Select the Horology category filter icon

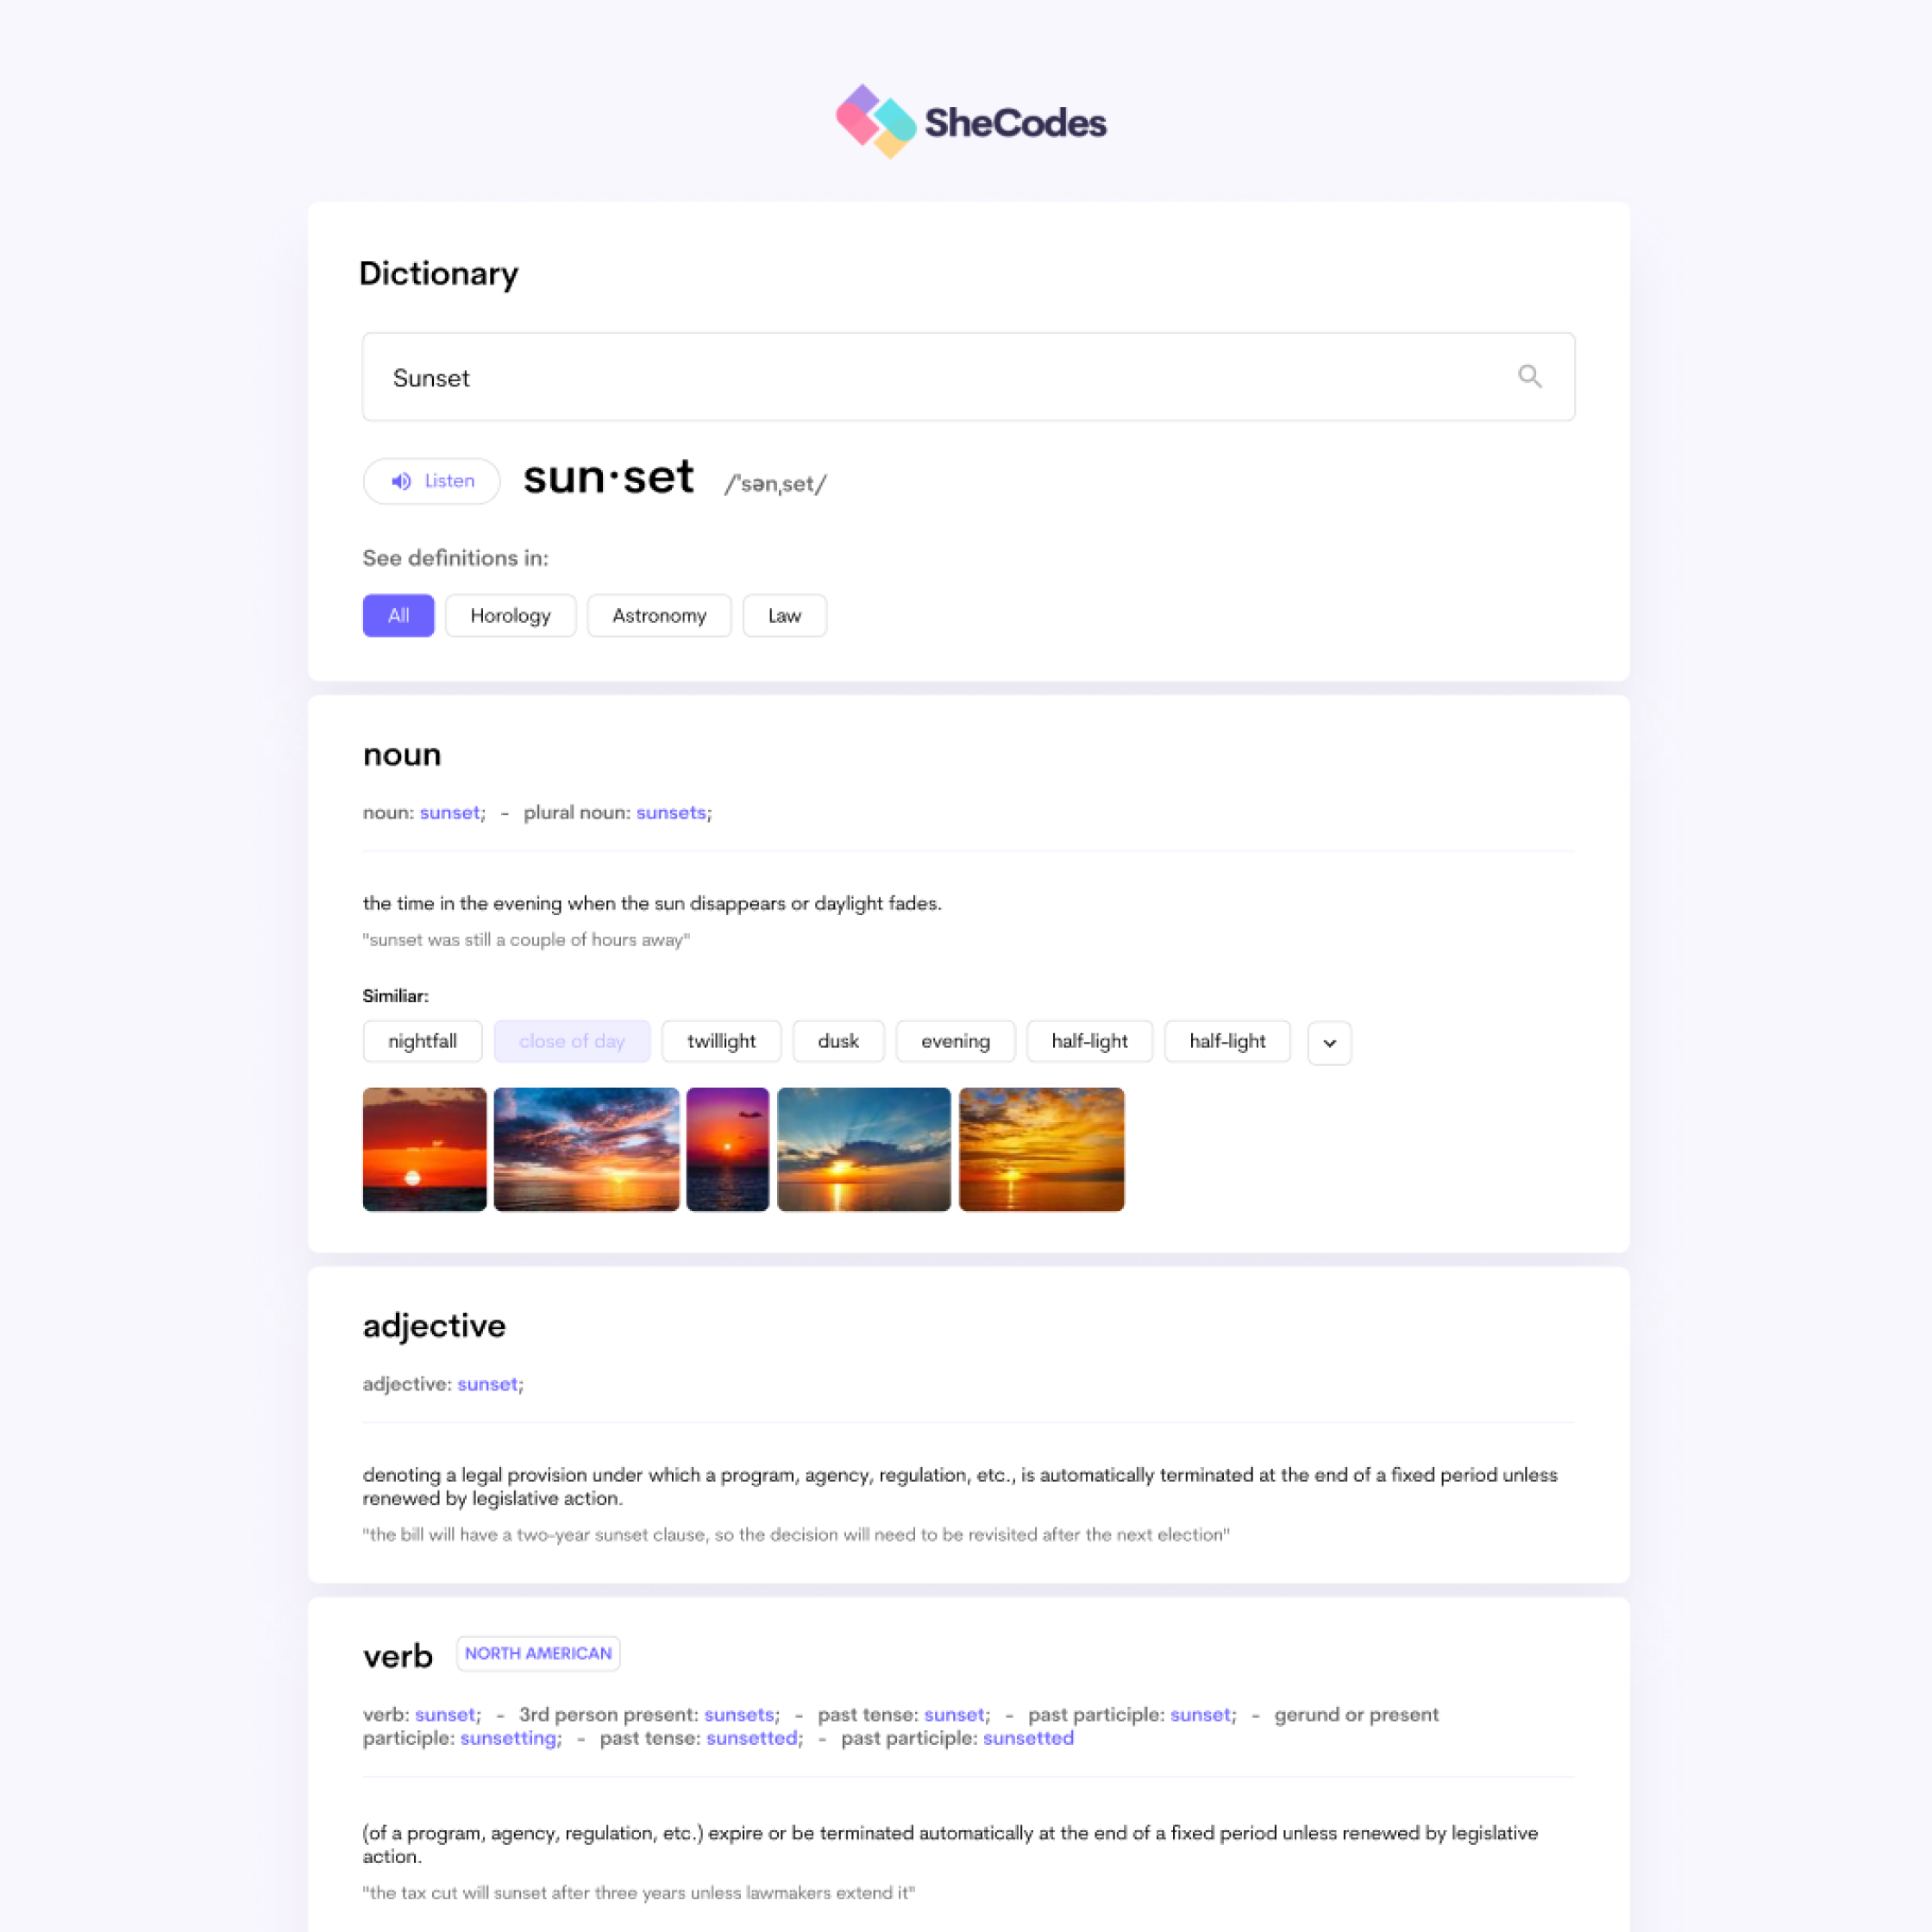click(511, 616)
